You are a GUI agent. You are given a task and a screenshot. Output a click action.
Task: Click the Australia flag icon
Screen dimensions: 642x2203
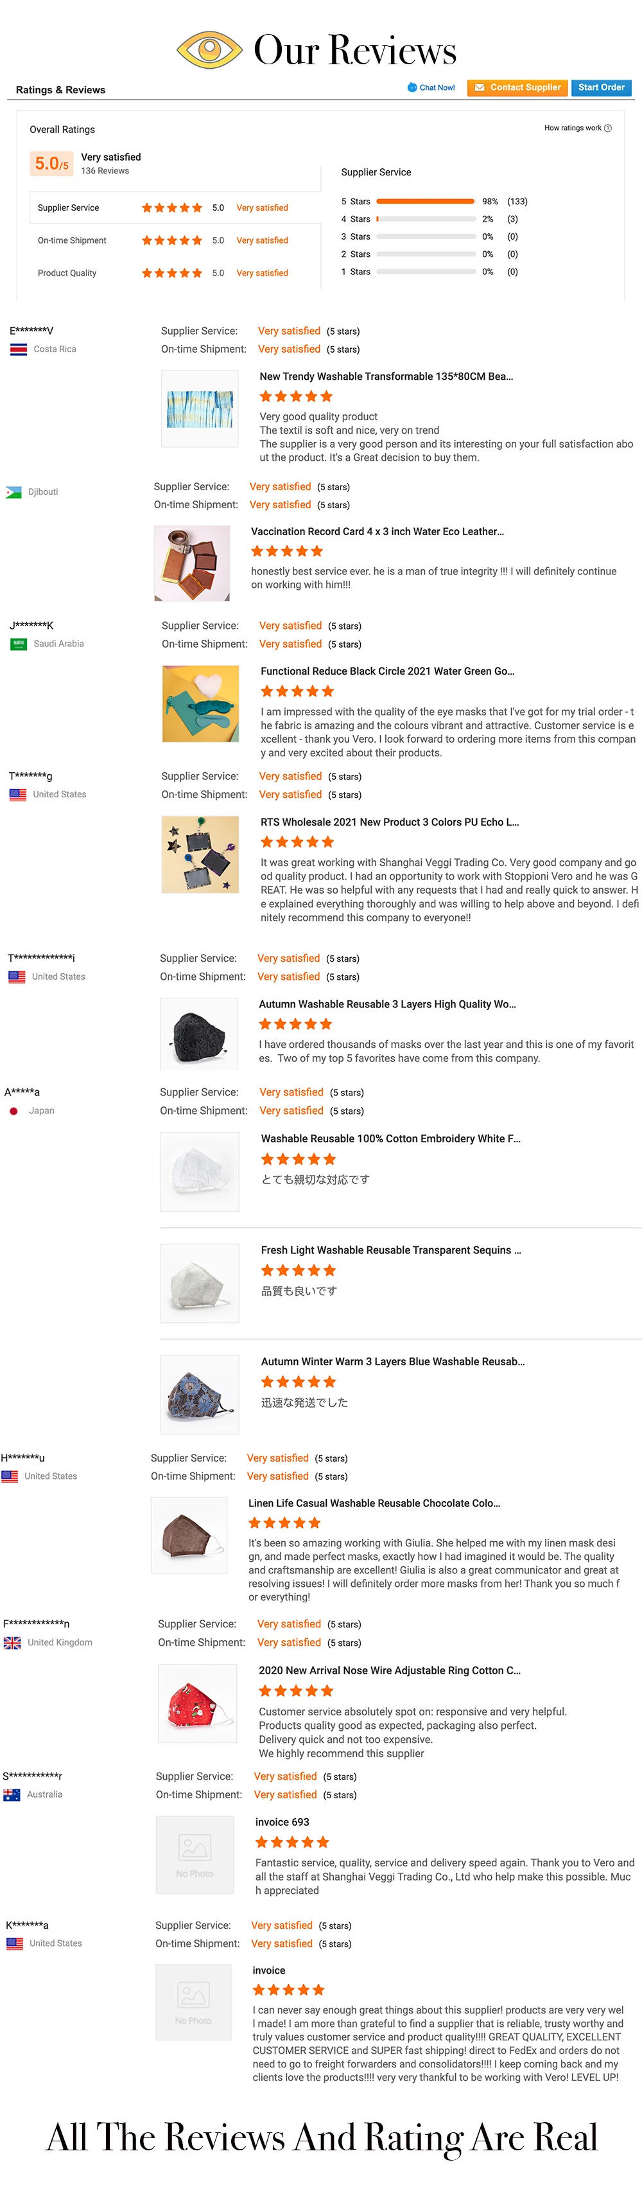click(x=12, y=1795)
